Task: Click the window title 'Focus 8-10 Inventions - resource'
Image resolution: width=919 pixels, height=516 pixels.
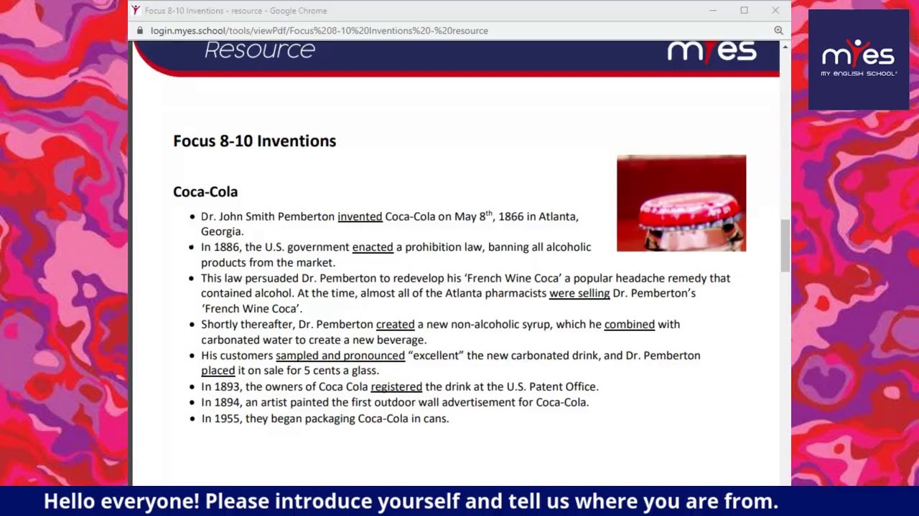Action: (x=235, y=11)
